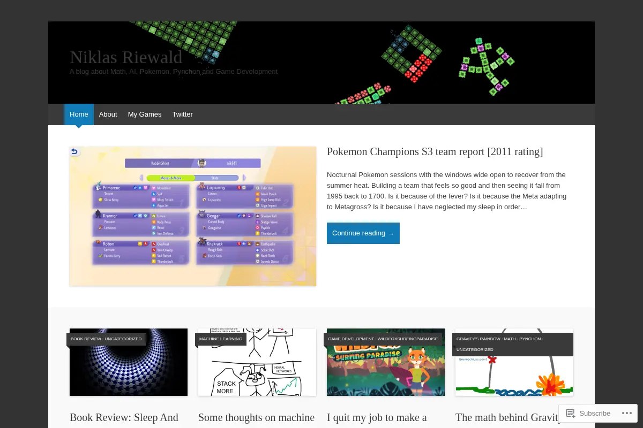
Task: Open the Brennschluss point drawing thumbnail
Action: point(514,362)
